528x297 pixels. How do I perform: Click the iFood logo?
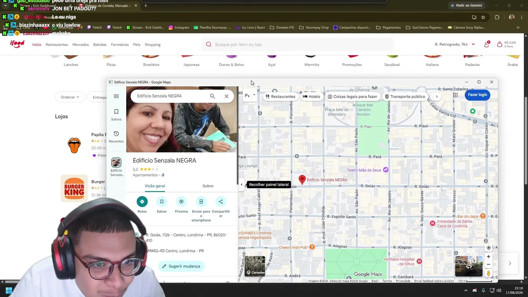point(17,44)
